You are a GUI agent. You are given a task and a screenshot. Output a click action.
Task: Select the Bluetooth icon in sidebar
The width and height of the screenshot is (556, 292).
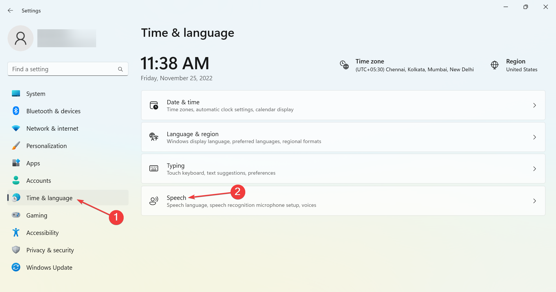(16, 111)
